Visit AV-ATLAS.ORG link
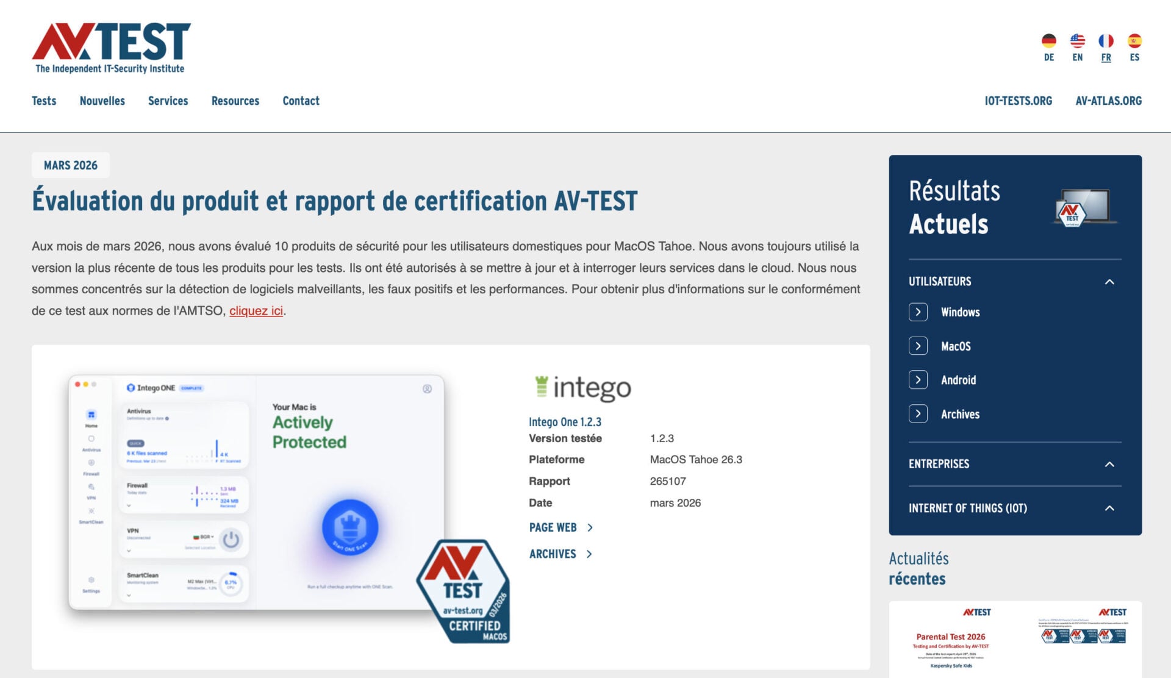 point(1108,101)
